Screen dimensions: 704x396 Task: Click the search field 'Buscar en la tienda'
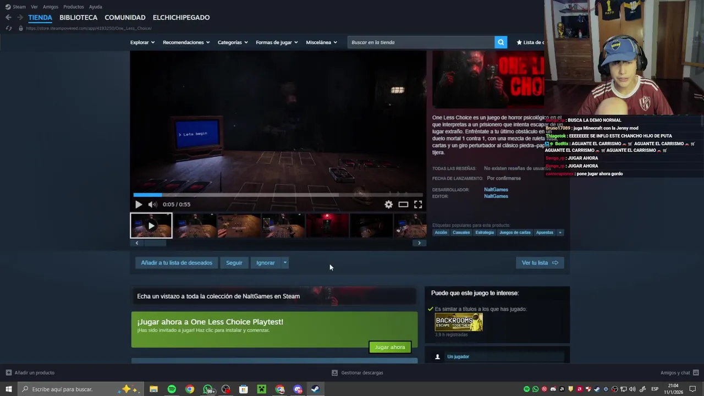point(421,42)
